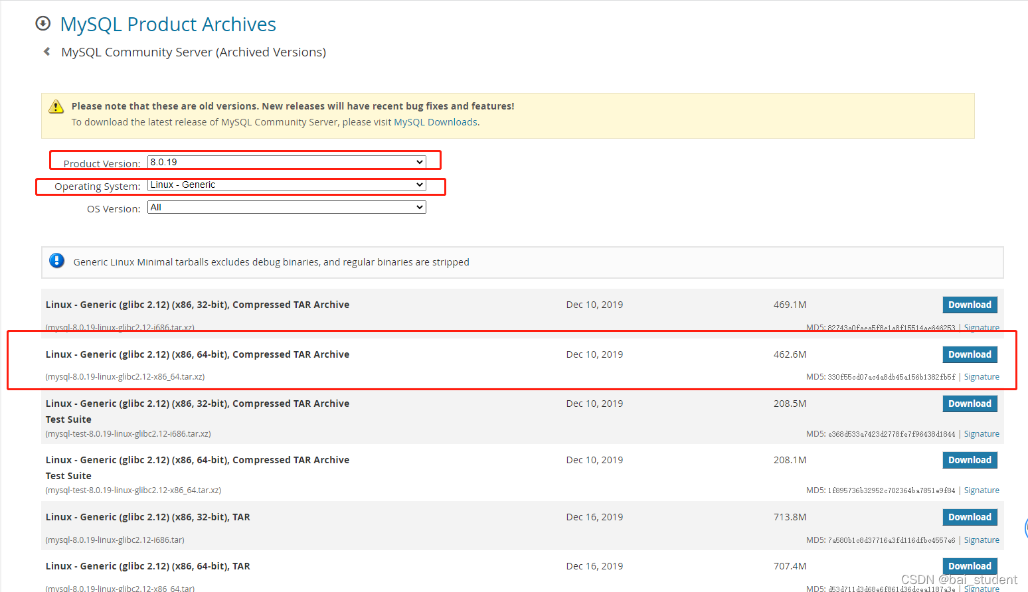1028x592 pixels.
Task: Download the 32-bit Test Suite 208.5M
Action: click(x=970, y=404)
